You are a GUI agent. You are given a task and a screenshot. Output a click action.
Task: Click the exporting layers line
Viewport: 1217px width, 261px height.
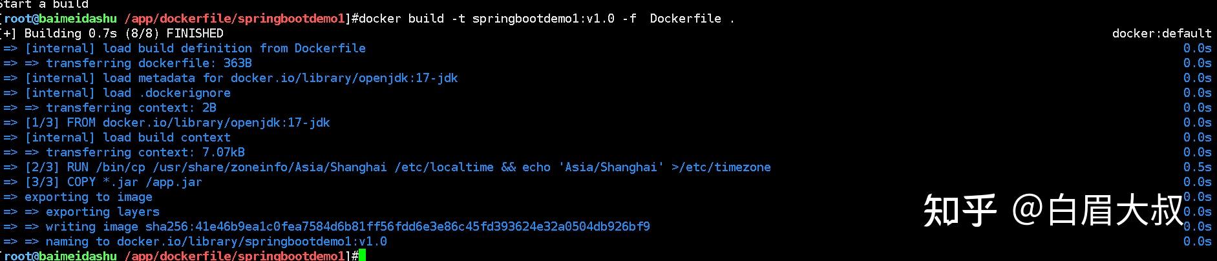click(x=81, y=212)
